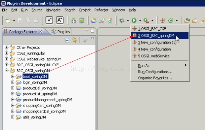Run the 2 OSGI_B2C_springDM configuration
Screen dimensions: 205x130
pyautogui.click(x=160, y=36)
